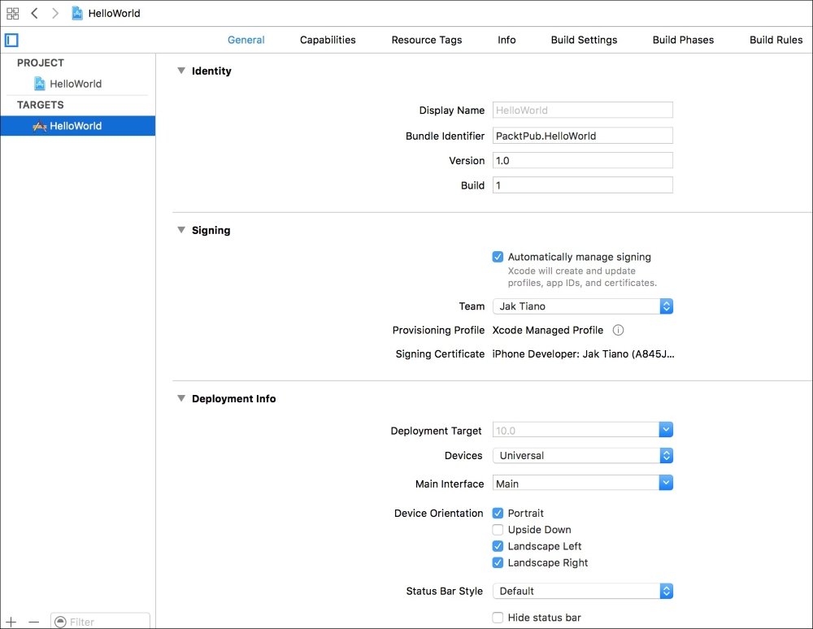The width and height of the screenshot is (813, 629).
Task: Click HelloWorld title in path bar
Action: pos(114,13)
